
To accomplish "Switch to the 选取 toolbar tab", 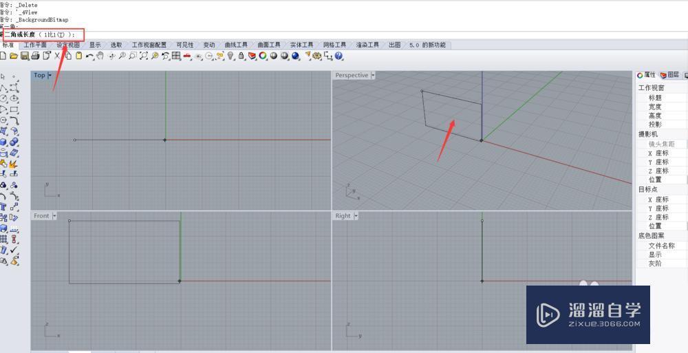I will tap(116, 45).
